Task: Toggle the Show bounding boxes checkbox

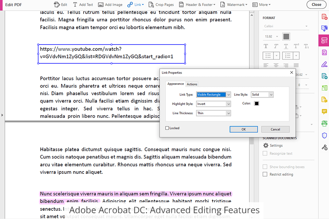Action: 265,167
